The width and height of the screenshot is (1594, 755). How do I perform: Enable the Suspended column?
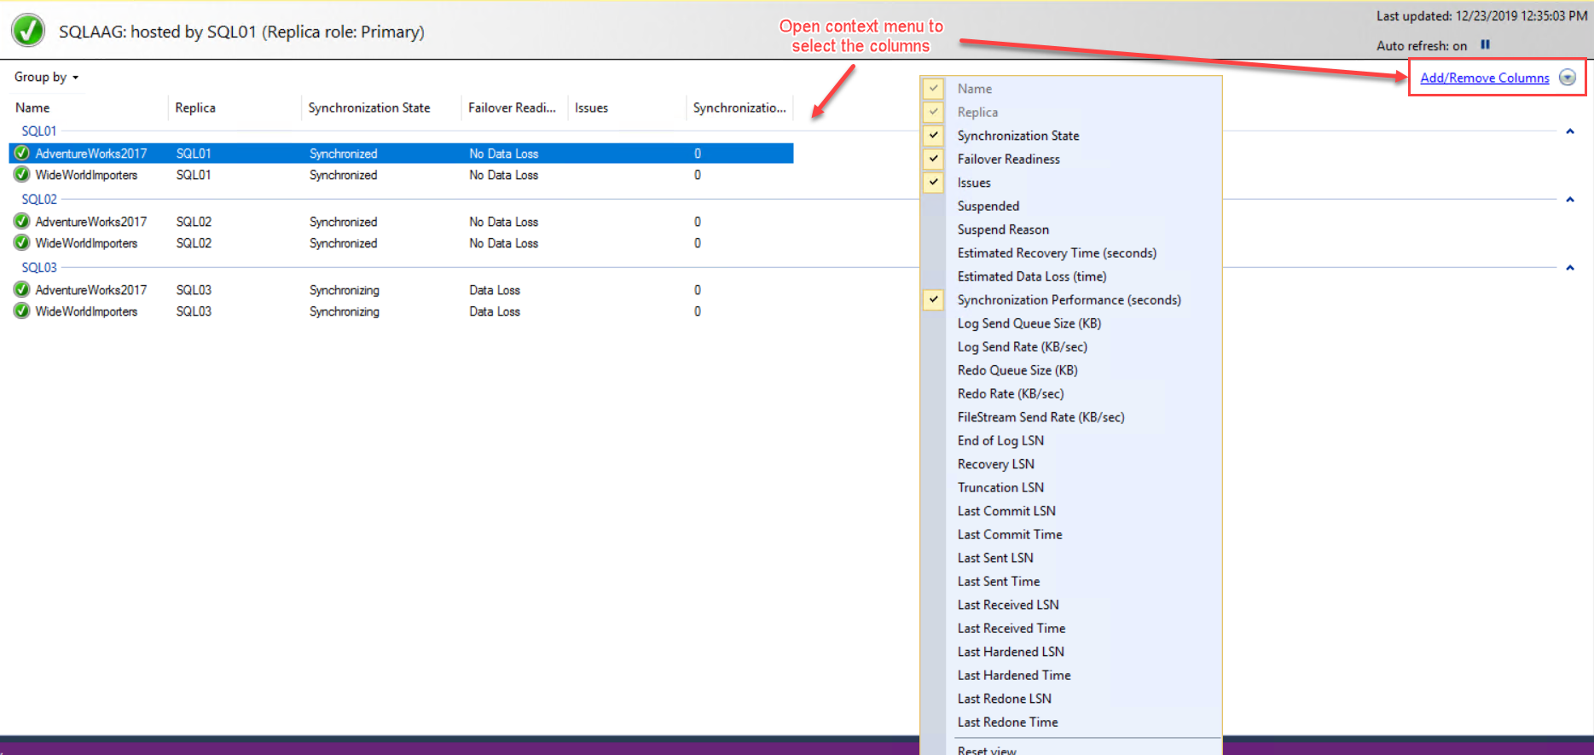pyautogui.click(x=988, y=206)
